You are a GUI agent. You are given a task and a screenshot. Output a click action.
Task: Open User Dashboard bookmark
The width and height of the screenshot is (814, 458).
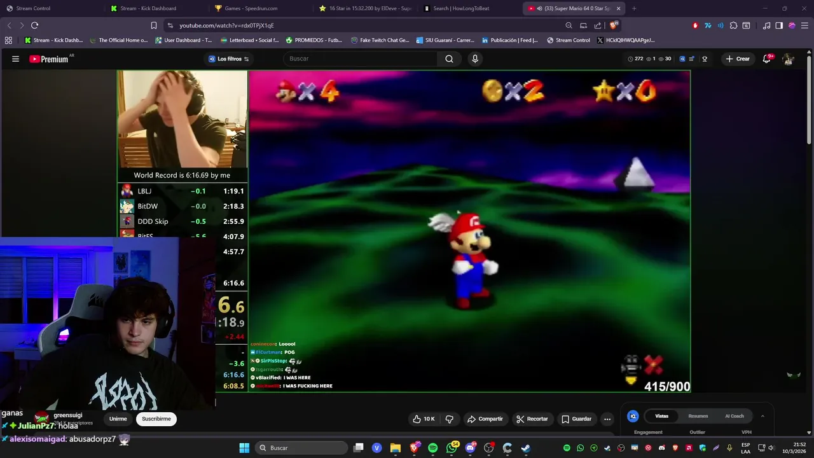pos(183,40)
